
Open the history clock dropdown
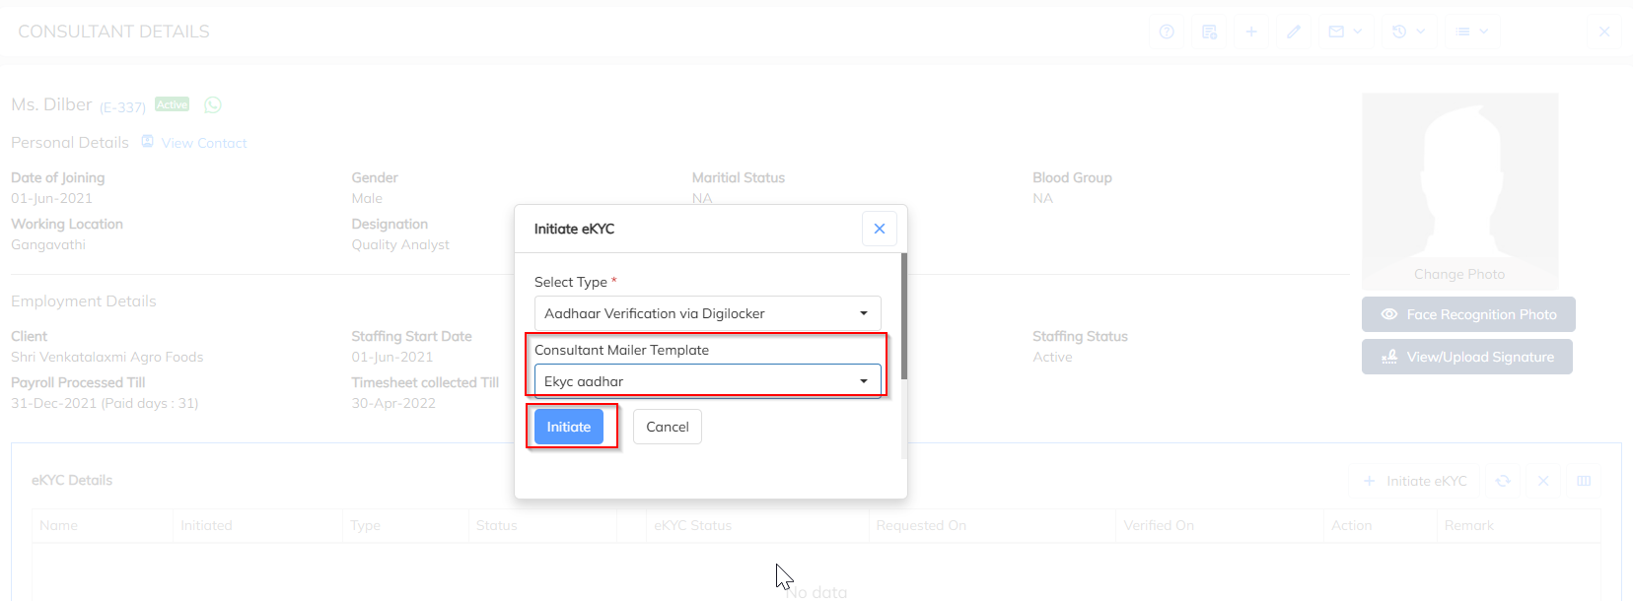point(1407,32)
